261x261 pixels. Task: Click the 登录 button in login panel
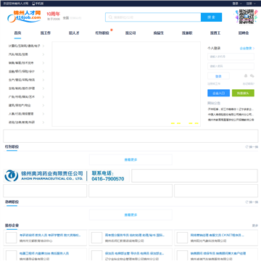pos(218,76)
